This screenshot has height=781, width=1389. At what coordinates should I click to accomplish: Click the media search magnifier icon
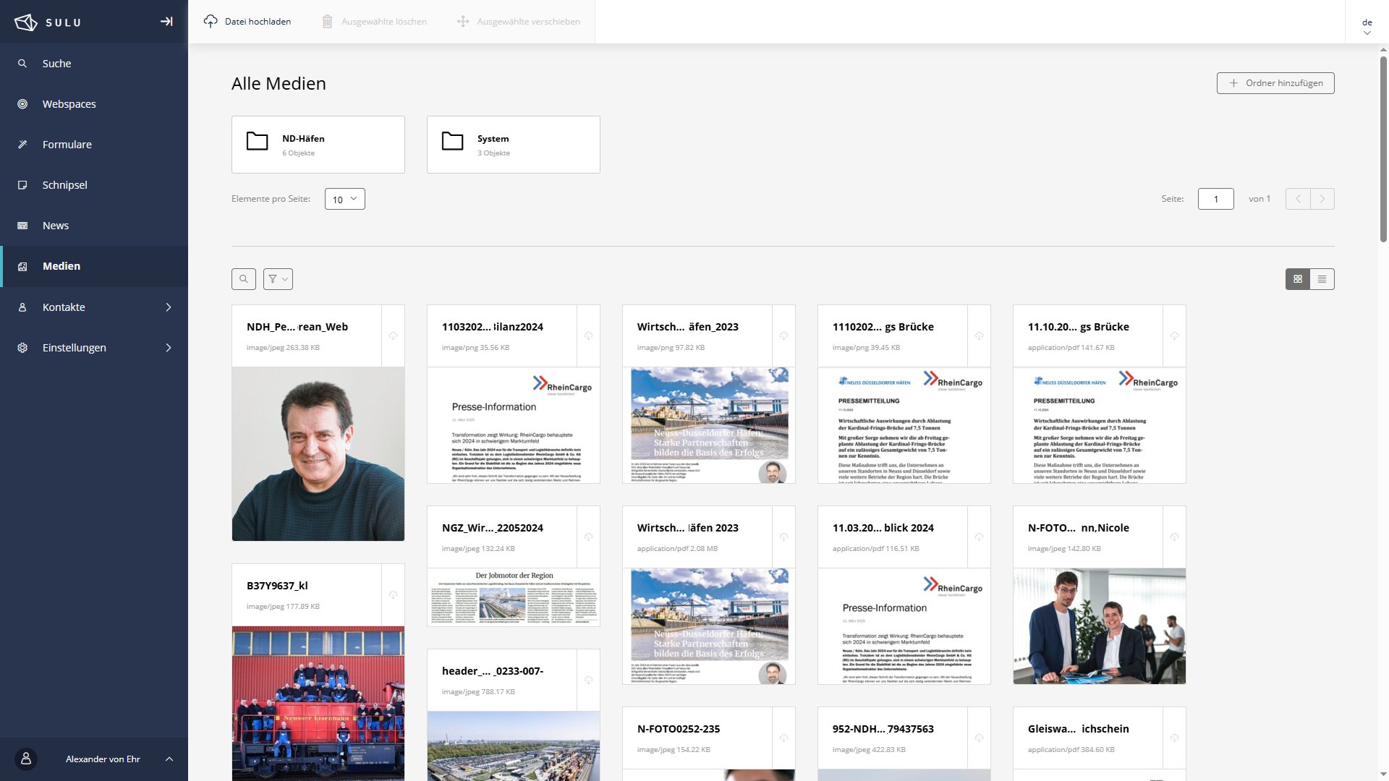point(244,279)
